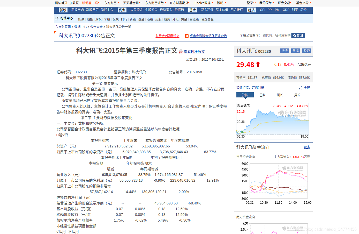
Task: Open the 基金 navigation section
Action: click(192, 10)
